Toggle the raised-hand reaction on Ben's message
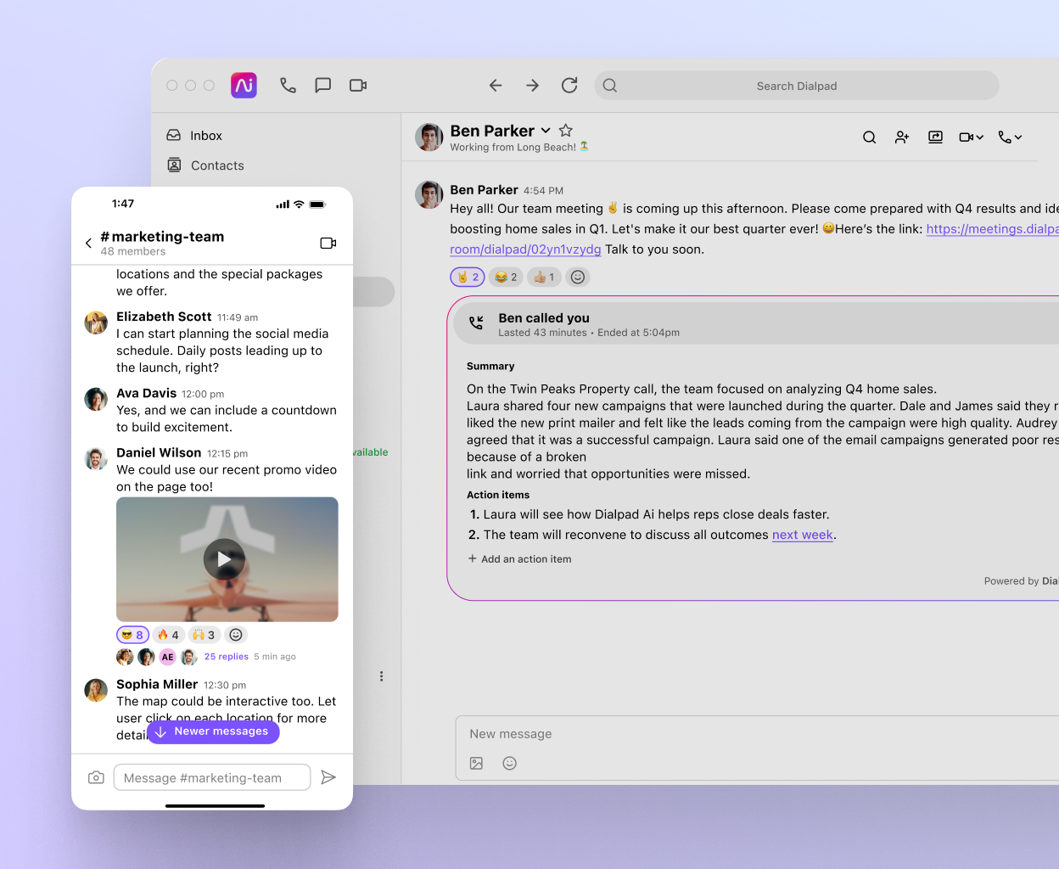The width and height of the screenshot is (1059, 869). click(467, 277)
